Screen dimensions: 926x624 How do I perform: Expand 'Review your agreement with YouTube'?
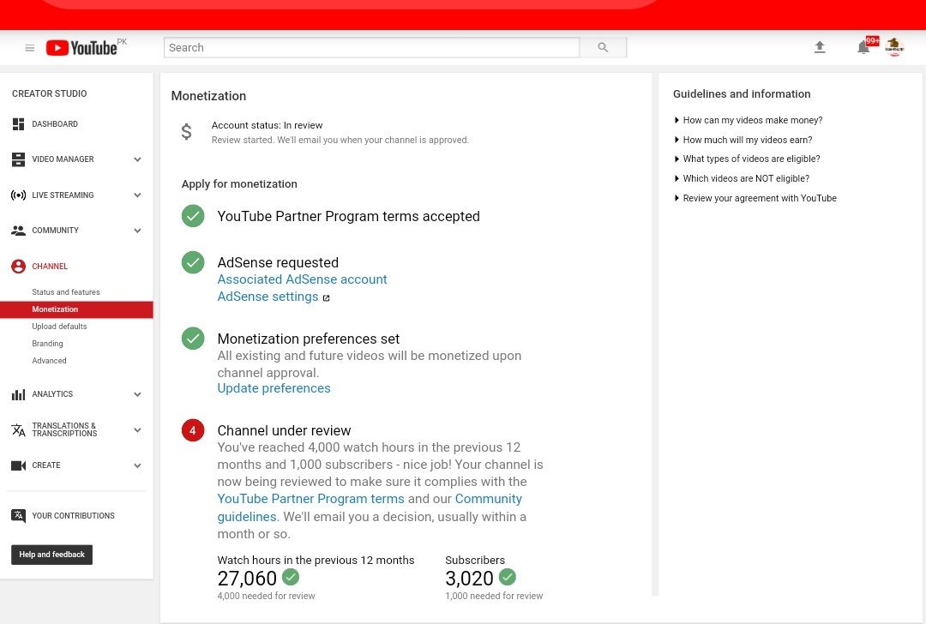[x=755, y=198]
